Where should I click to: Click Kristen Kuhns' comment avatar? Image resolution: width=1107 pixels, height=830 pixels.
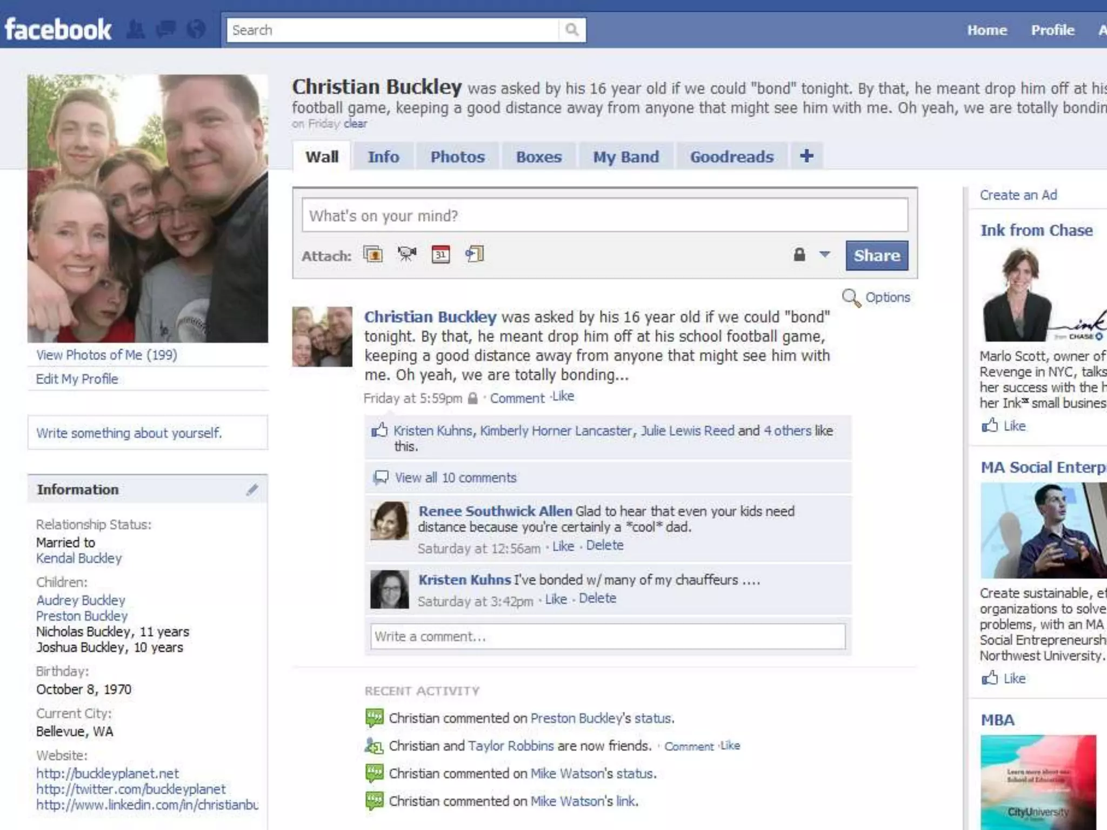coord(390,590)
